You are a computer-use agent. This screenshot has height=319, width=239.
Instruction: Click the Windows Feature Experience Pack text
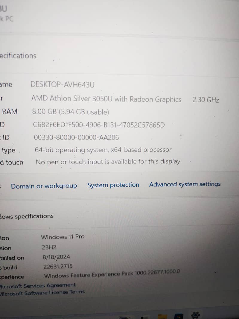[x=112, y=274]
